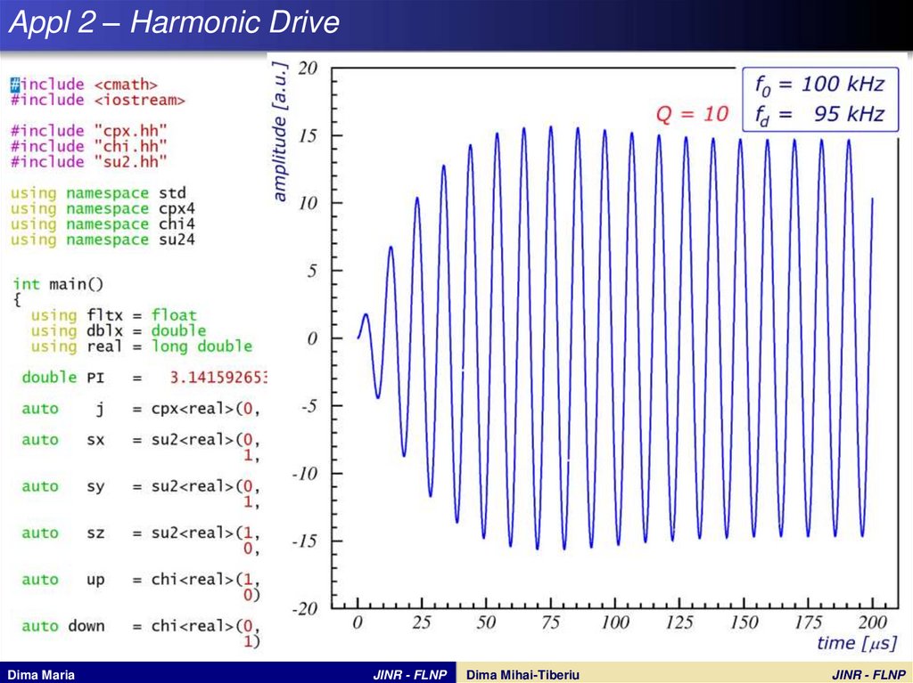Select the "using real = long double" line
Image resolution: width=913 pixels, height=683 pixels.
coord(141,346)
